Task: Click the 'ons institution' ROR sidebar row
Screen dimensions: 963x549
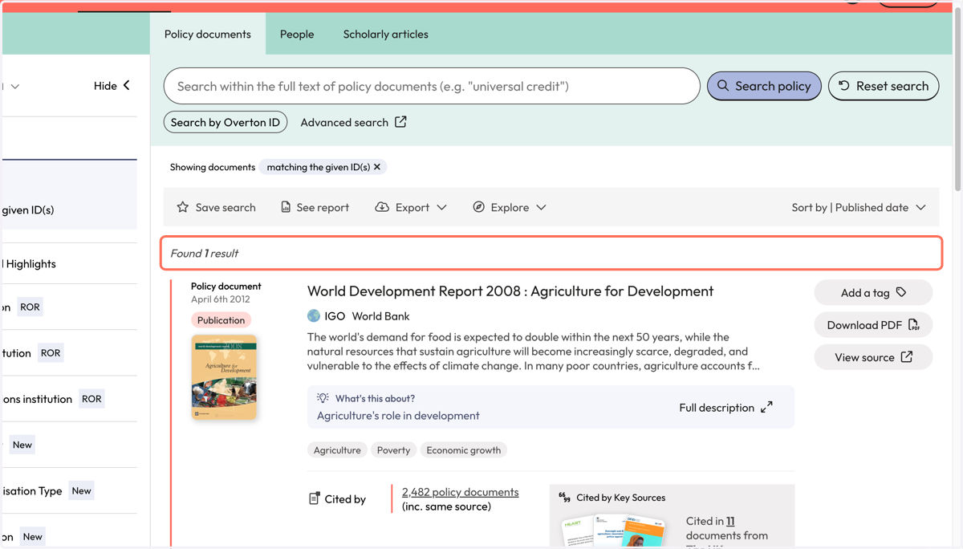Action: point(70,399)
